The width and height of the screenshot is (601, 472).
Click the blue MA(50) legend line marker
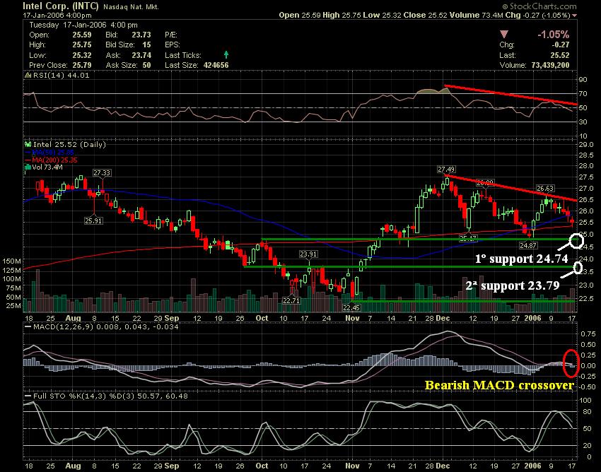coord(28,153)
